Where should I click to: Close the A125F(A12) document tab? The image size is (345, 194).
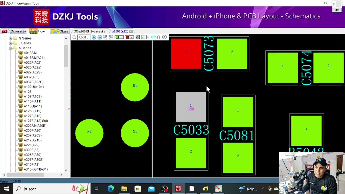[131, 32]
